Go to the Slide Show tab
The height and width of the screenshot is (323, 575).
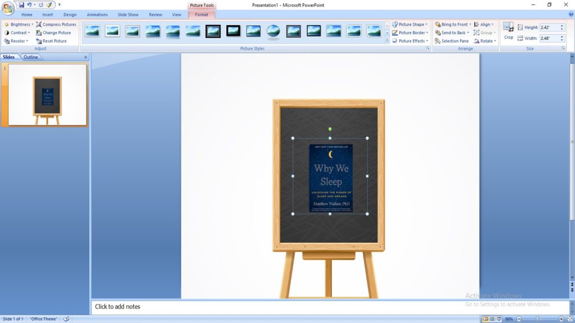[x=128, y=15]
